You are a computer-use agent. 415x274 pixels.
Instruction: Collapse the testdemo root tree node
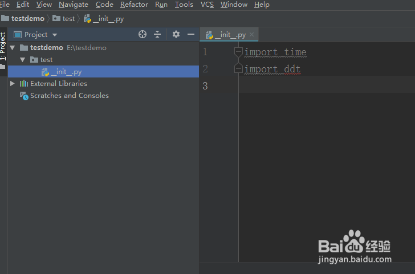click(13, 48)
